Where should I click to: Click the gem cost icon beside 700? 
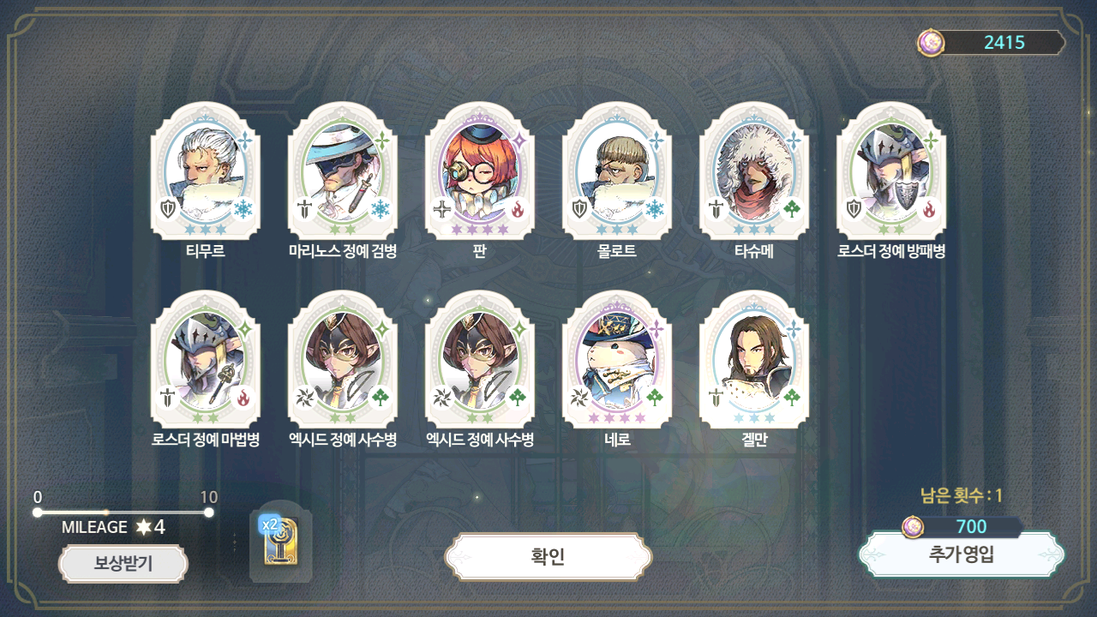tap(914, 527)
